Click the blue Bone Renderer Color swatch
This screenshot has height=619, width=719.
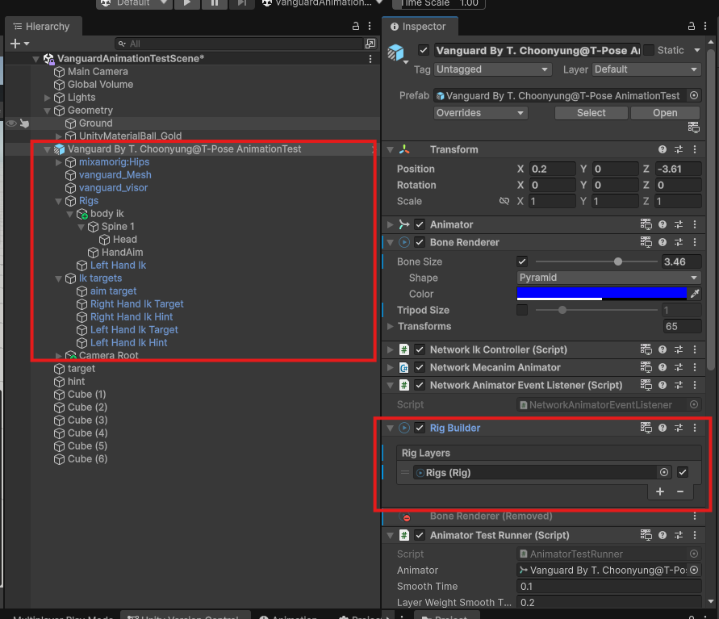[x=601, y=294]
